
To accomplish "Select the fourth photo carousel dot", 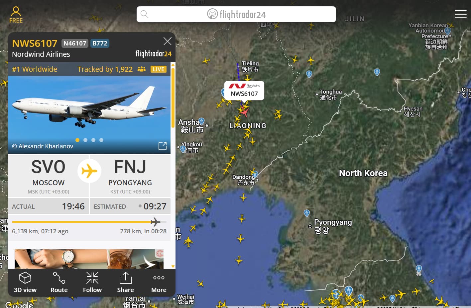I will 101,140.
